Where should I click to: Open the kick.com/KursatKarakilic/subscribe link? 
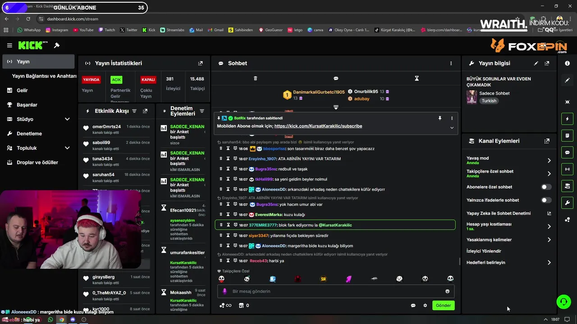pyautogui.click(x=318, y=126)
